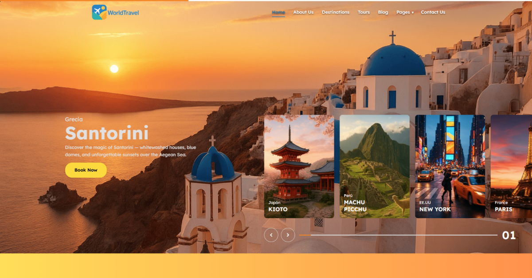Click the slider progress bar line
532x278 pixels.
click(398, 235)
